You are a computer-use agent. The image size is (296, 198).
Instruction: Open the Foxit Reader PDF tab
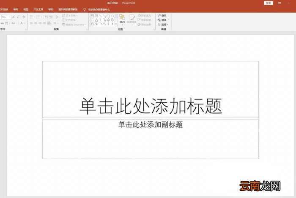[68, 9]
